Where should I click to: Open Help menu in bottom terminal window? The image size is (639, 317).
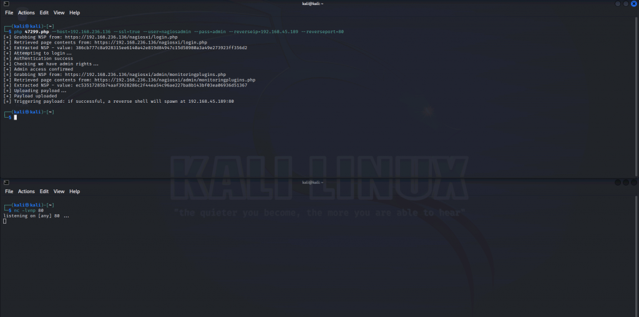pos(75,191)
